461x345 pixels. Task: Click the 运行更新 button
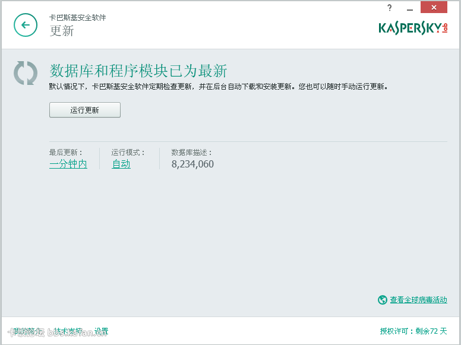[x=85, y=110]
